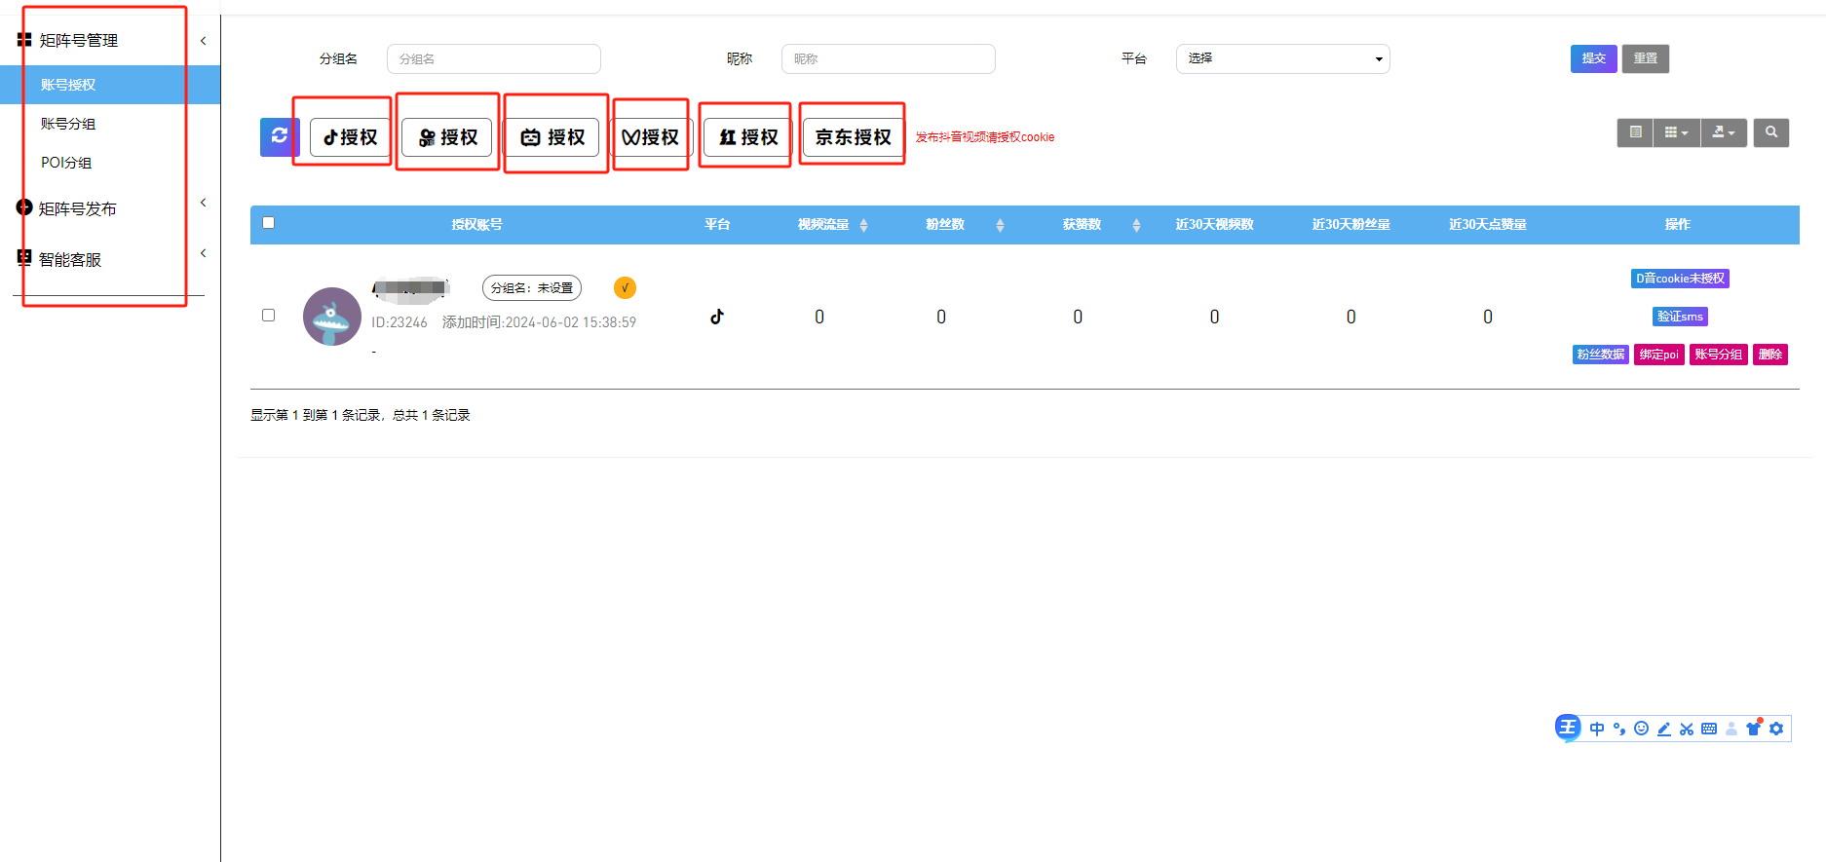Click red 发布抖音视频请授权cookie text
Image resolution: width=1826 pixels, height=862 pixels.
[x=984, y=137]
